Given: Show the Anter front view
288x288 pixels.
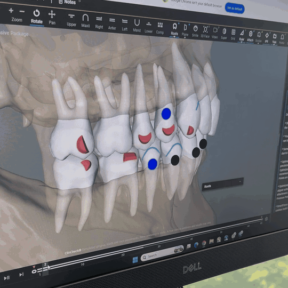Looking at the screenshot, I should click(112, 24).
